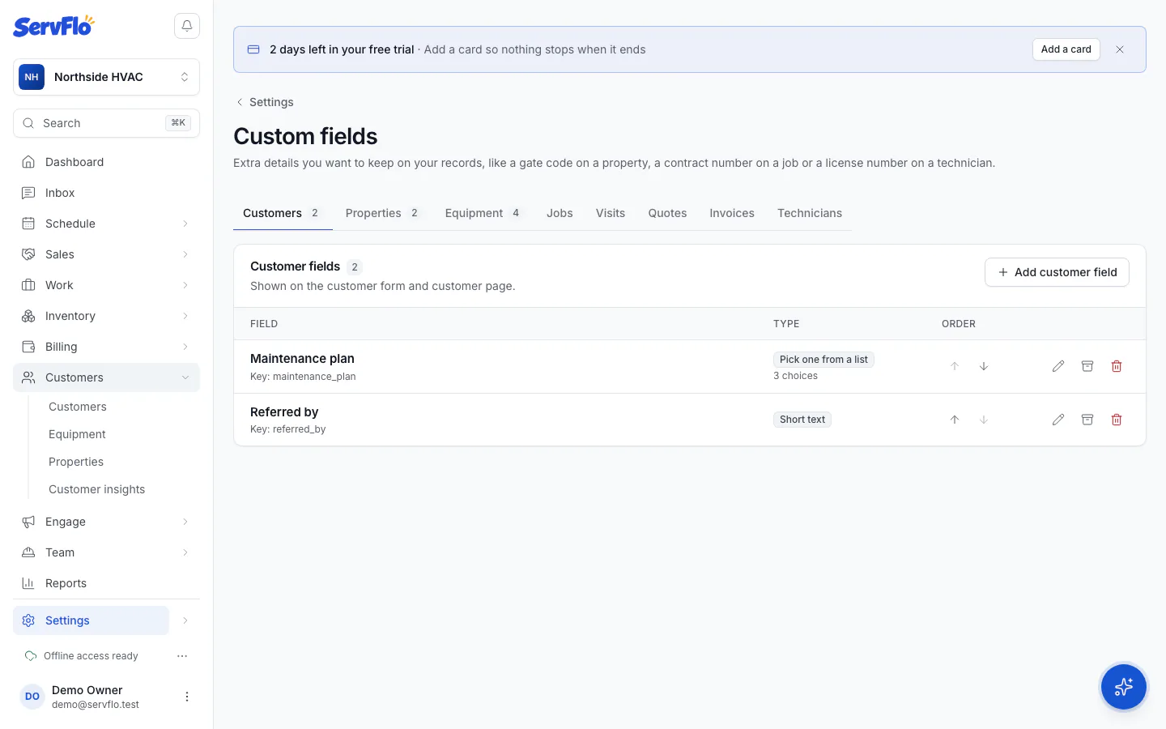
Task: Switch to the Technicians tab
Action: [810, 213]
